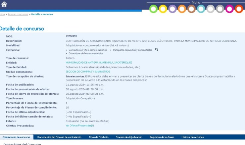The width and height of the screenshot is (245, 145).
Task: Click the Porcentaje de Fianza de cumplimiento label
Action: (31, 108)
